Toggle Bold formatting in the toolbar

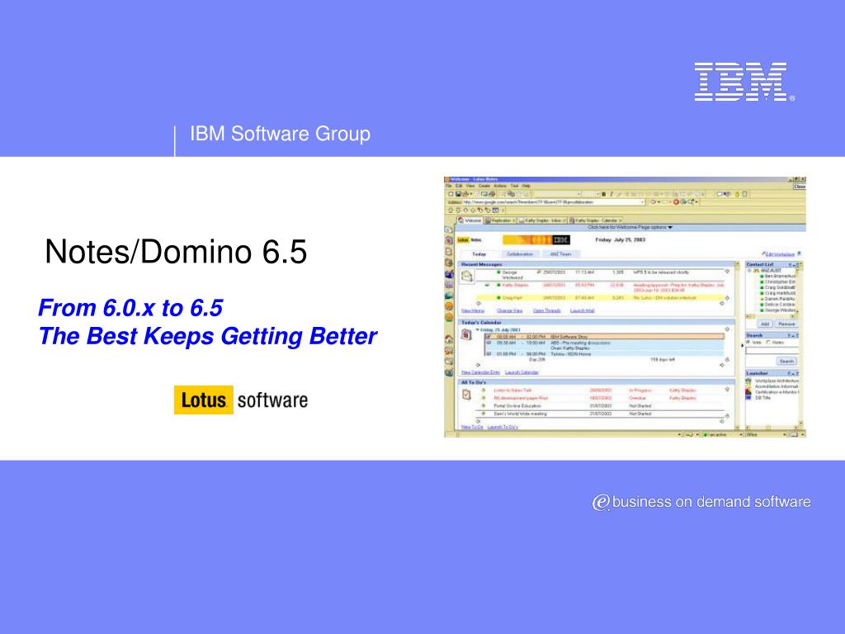click(x=603, y=194)
